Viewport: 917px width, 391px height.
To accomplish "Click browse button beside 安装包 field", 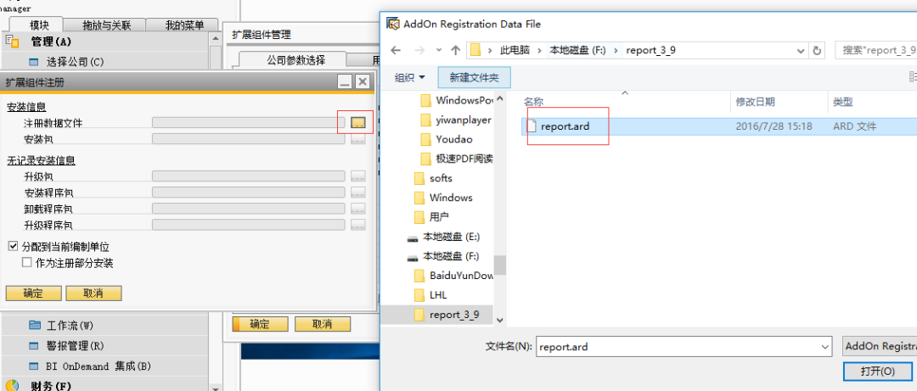I will pos(358,138).
